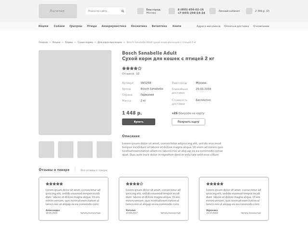308x231 pixels.
Task: Open the Кошки category menu
Action: click(x=43, y=26)
